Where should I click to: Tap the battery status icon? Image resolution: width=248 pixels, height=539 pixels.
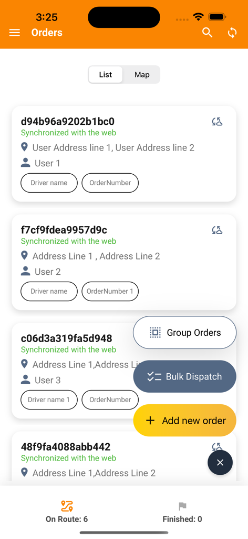pyautogui.click(x=217, y=16)
